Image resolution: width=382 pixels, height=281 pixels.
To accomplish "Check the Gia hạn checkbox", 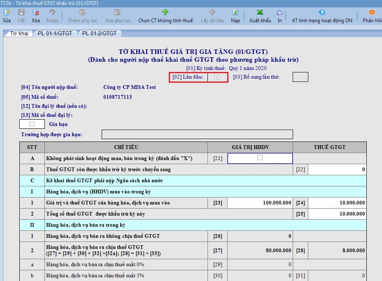I will pos(32,124).
